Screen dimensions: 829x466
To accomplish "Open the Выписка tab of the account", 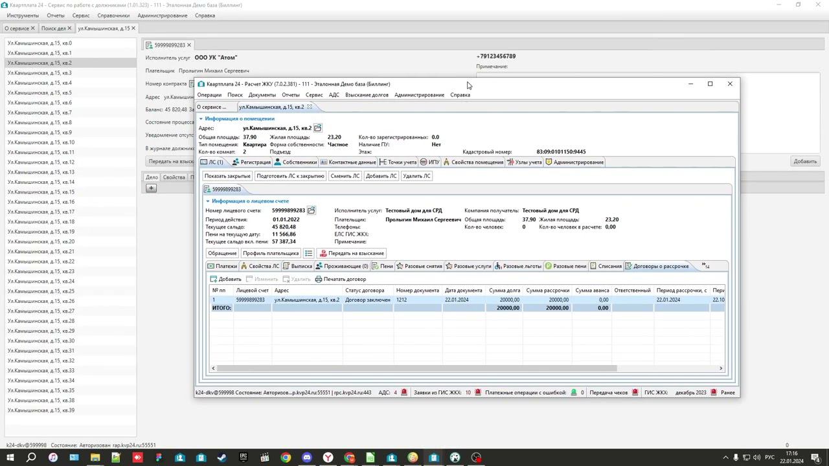I will [x=297, y=266].
